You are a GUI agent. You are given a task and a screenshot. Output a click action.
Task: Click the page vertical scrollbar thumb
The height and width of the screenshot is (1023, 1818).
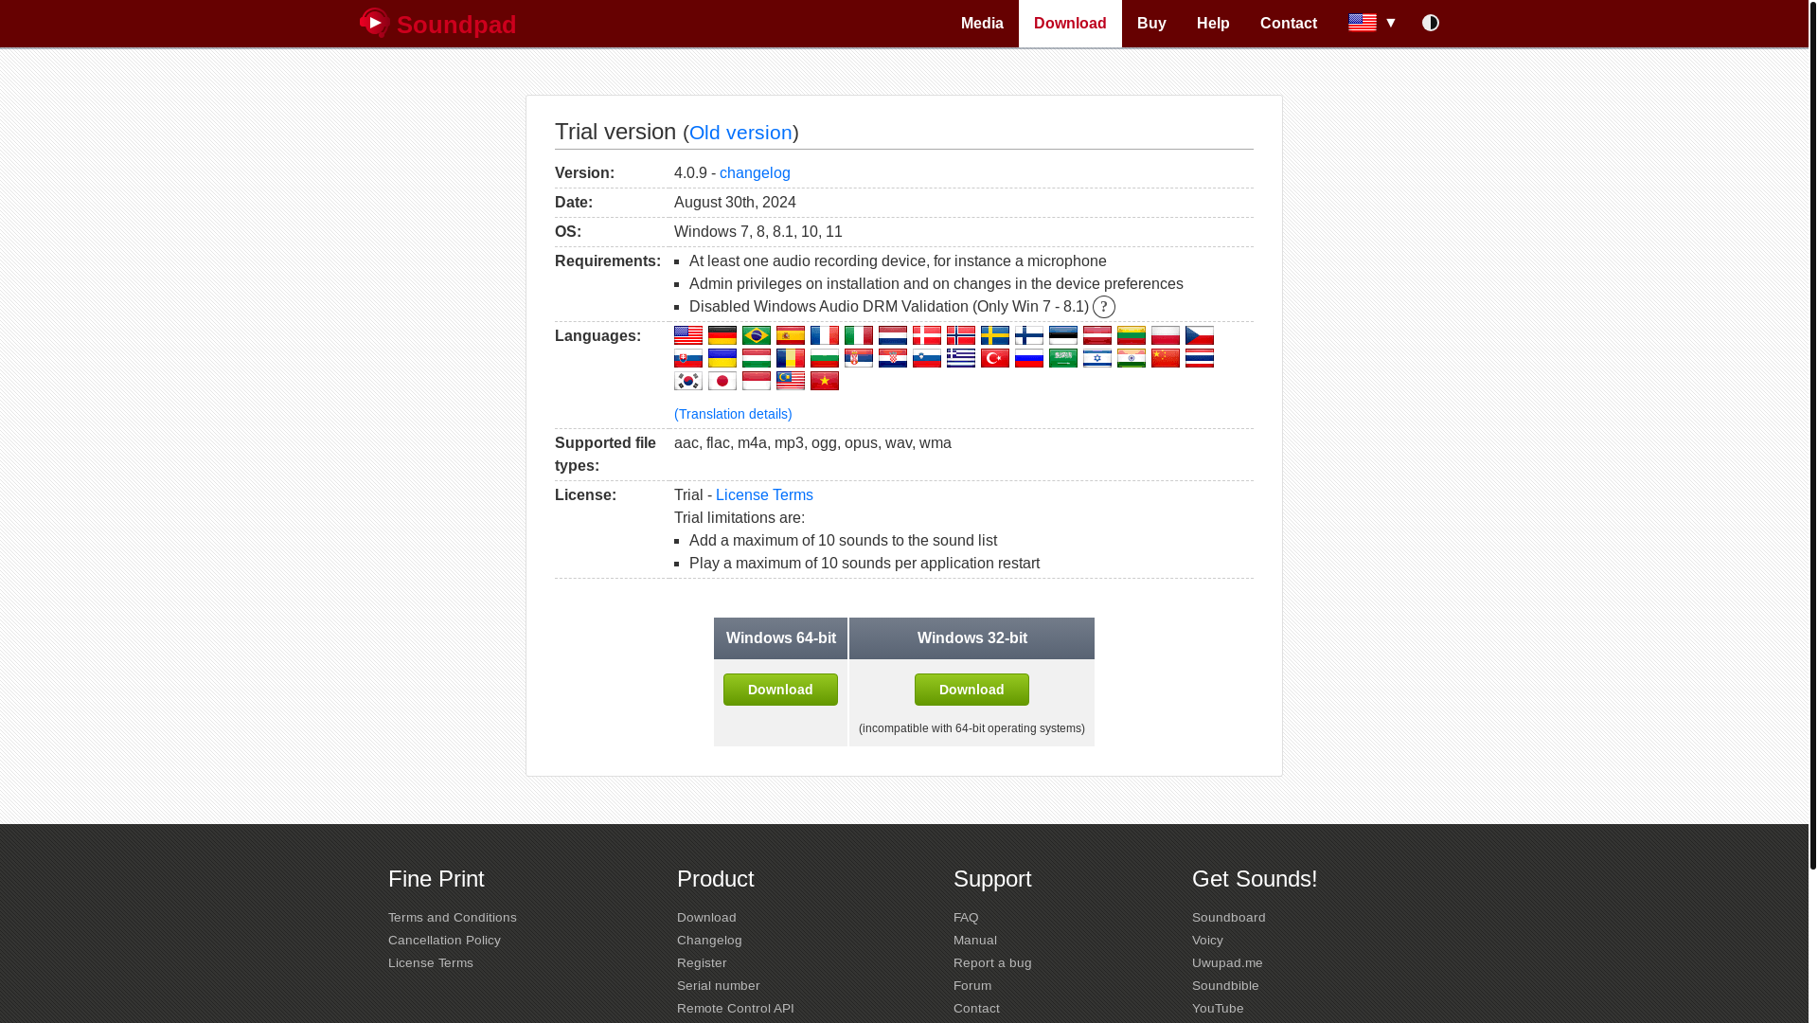point(1812,435)
